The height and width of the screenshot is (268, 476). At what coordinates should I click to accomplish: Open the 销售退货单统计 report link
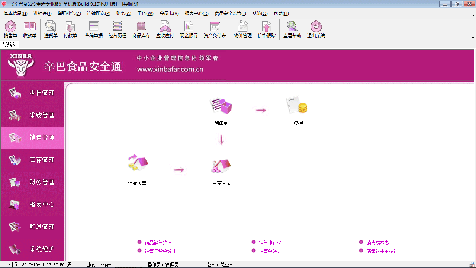pos(382,251)
